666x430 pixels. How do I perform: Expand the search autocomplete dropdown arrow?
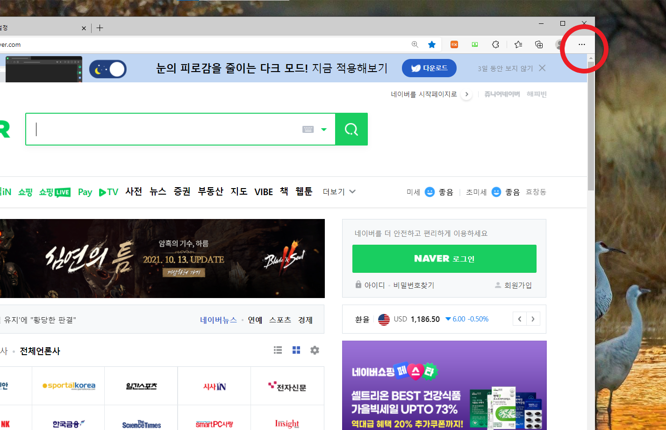324,130
